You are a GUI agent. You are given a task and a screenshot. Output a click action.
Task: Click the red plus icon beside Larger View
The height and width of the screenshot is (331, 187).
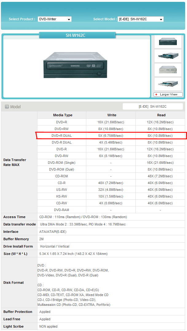click(x=156, y=94)
